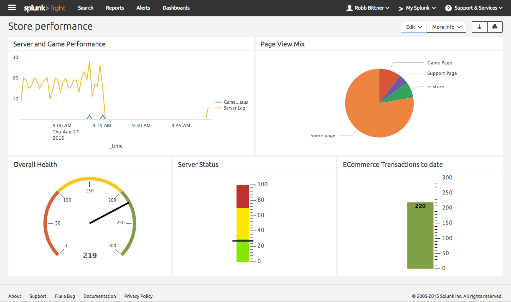Select the orange home page pie slice
Image resolution: width=511 pixels, height=302 pixels.
(372, 113)
